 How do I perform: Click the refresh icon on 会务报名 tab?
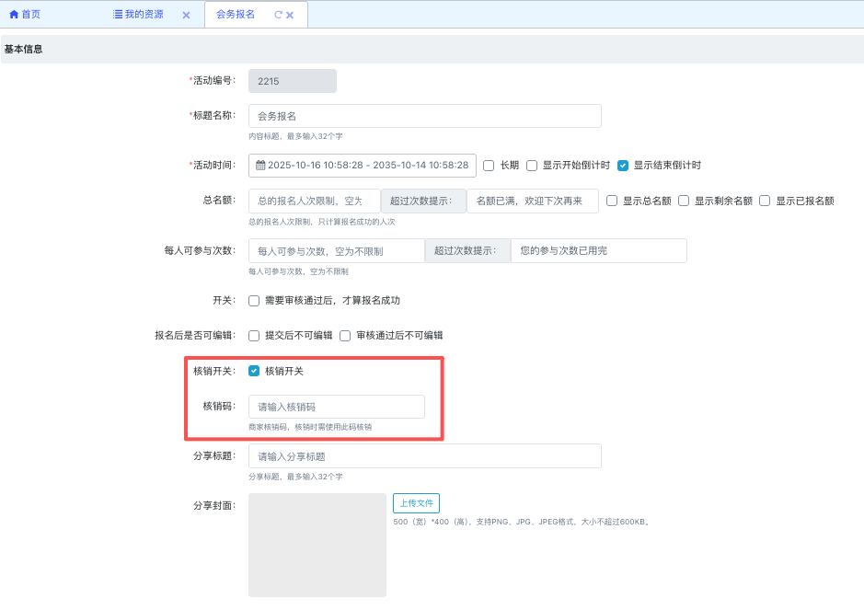tap(278, 16)
